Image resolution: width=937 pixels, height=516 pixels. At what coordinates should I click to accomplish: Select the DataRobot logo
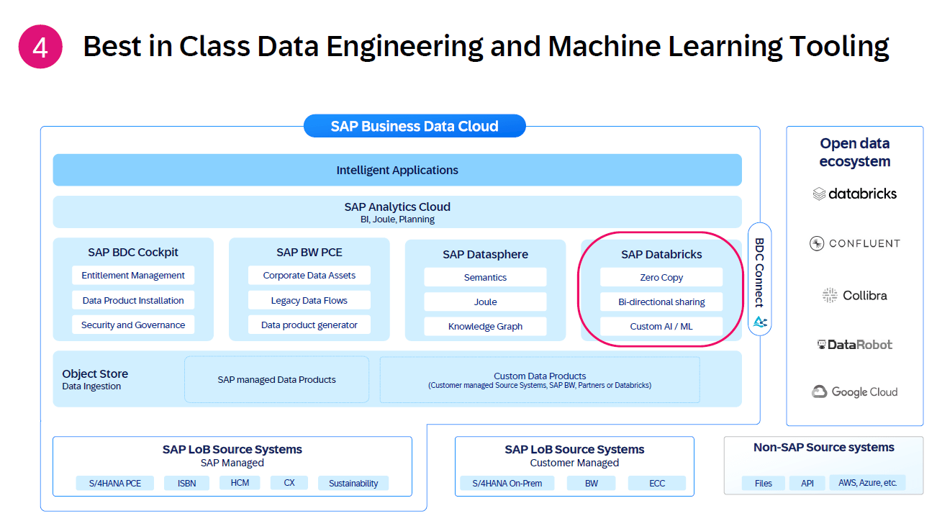[854, 344]
